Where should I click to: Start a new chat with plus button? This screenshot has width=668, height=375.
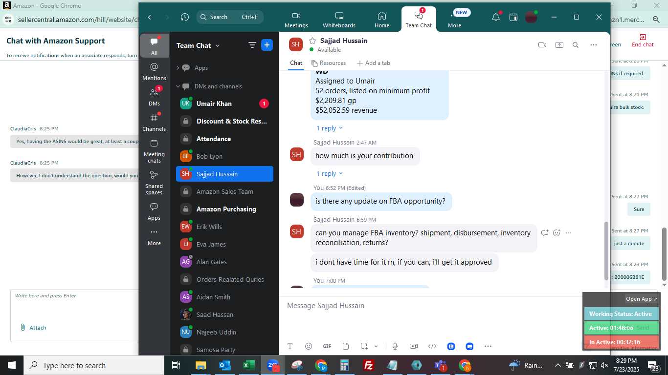[x=267, y=45]
